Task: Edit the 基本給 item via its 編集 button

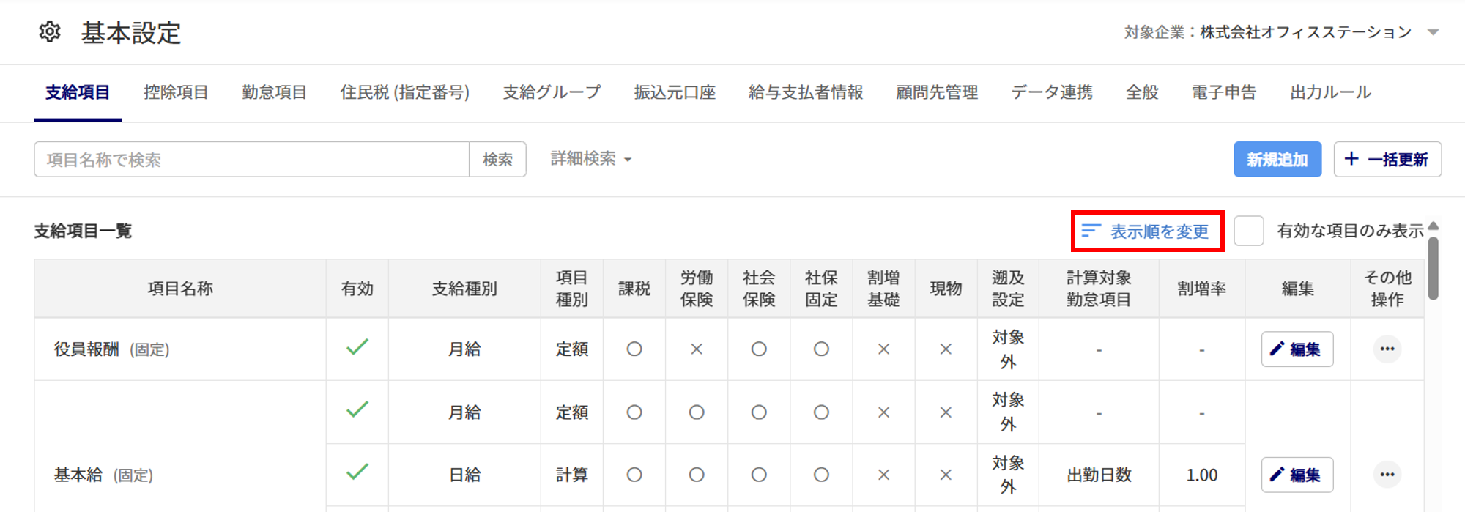Action: pos(1297,475)
